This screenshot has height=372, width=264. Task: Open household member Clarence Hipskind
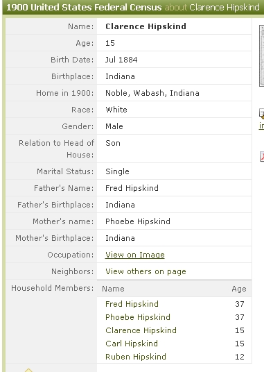point(141,330)
